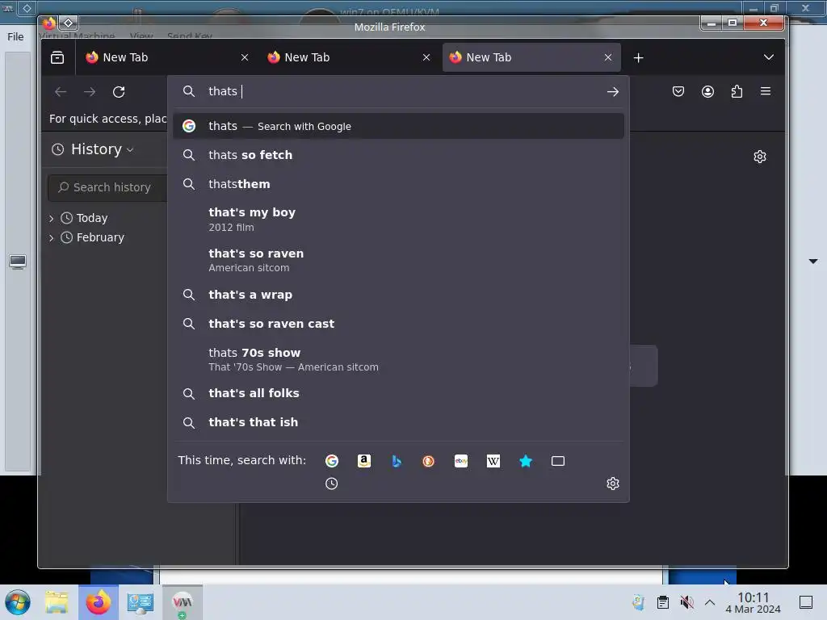Viewport: 827px width, 620px height.
Task: Close the second New Tab
Action: [426, 57]
